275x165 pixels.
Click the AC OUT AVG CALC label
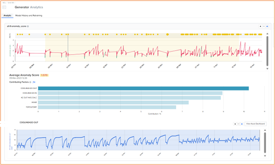coord(29,98)
